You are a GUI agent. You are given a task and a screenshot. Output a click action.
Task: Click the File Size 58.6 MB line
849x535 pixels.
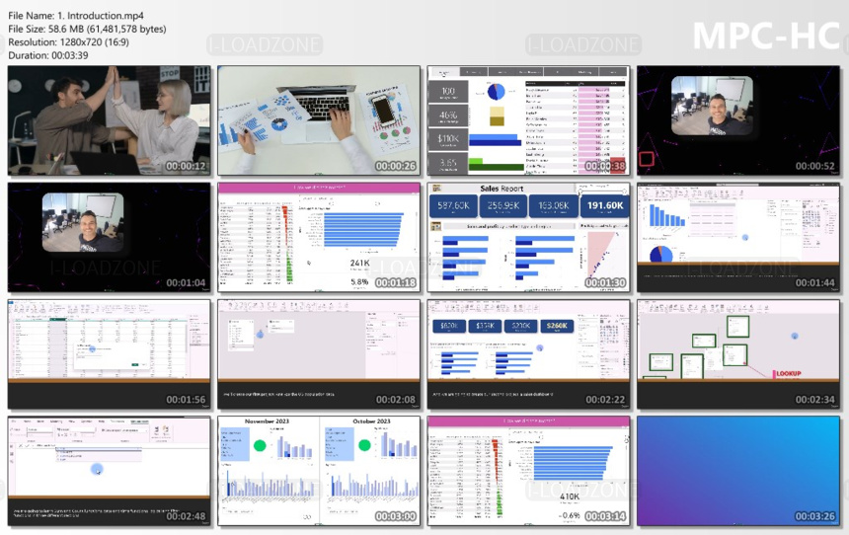(x=87, y=29)
